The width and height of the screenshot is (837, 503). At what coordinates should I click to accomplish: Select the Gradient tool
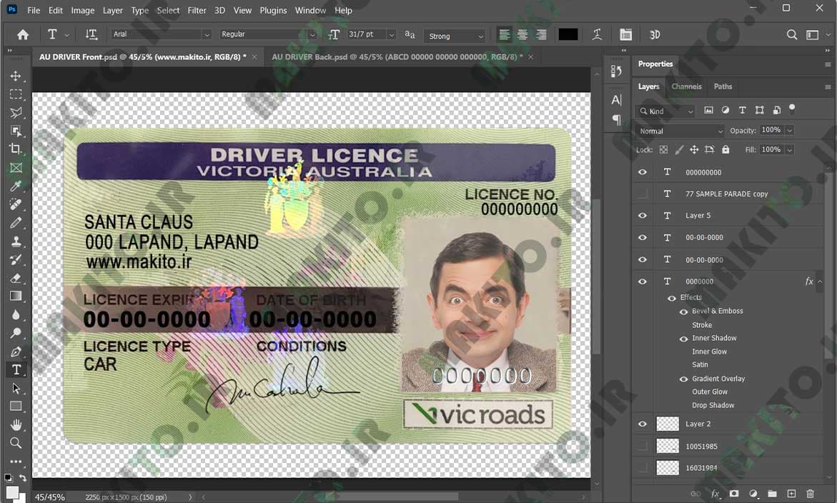16,296
